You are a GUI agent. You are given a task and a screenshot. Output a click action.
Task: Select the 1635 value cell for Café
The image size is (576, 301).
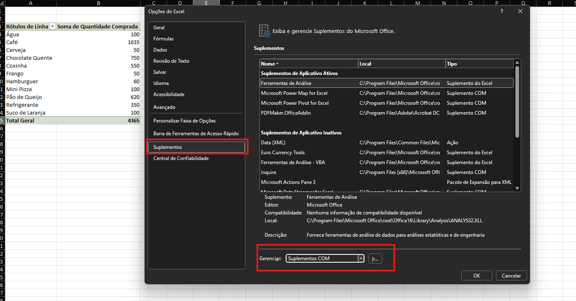(98, 42)
